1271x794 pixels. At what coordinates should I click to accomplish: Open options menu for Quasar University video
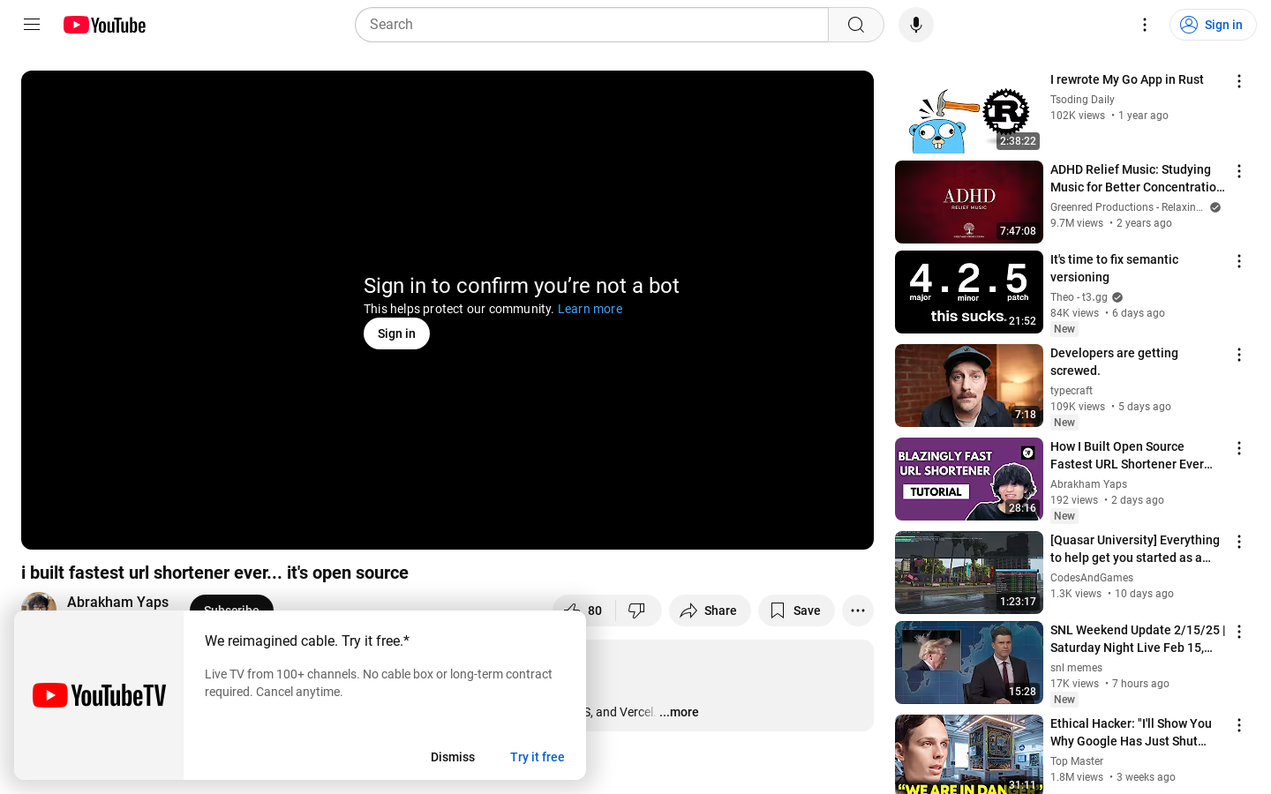(x=1239, y=542)
